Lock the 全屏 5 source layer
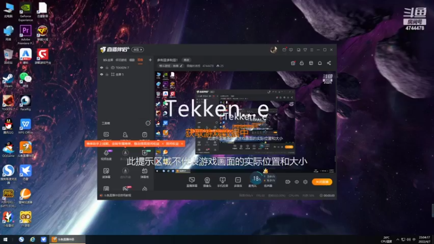 click(107, 74)
